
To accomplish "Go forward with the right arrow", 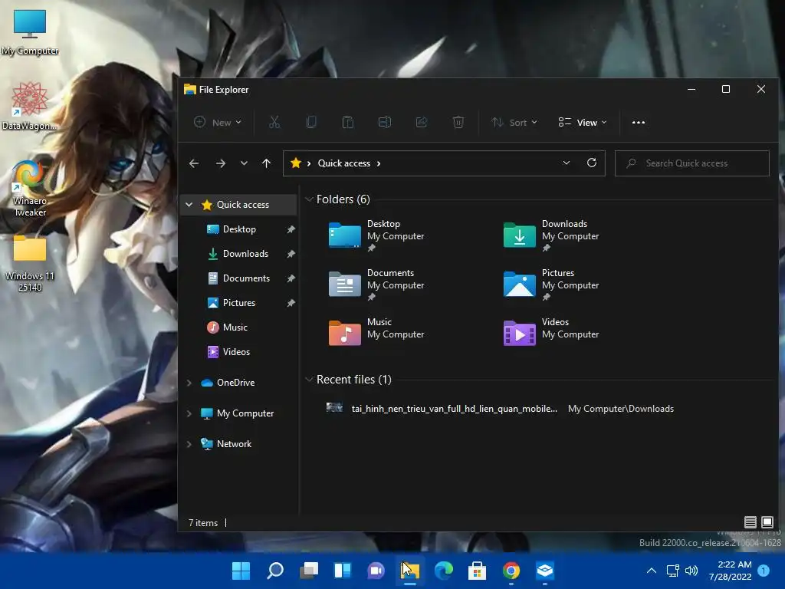I will pos(220,163).
